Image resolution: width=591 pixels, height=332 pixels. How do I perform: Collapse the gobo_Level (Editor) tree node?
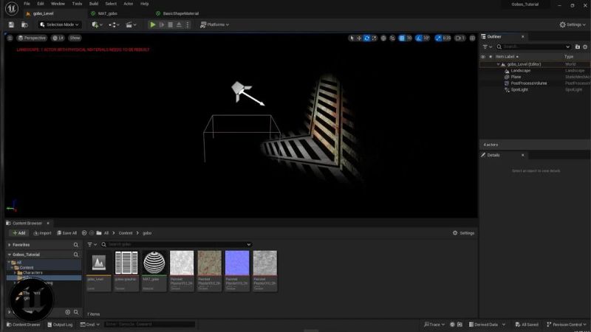[498, 64]
